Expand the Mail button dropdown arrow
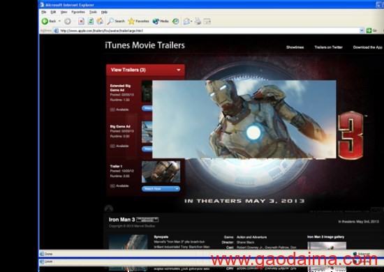Image resolution: width=384 pixels, height=272 pixels. coord(191,22)
